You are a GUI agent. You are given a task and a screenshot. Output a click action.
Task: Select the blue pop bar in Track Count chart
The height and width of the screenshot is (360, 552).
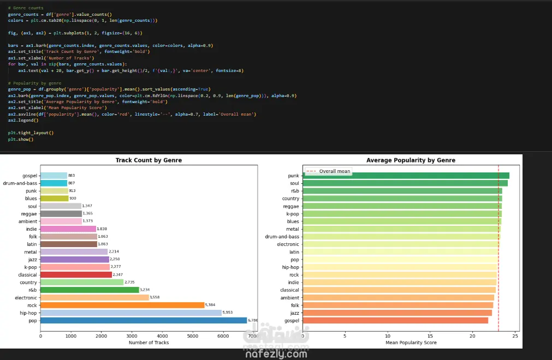pyautogui.click(x=143, y=321)
